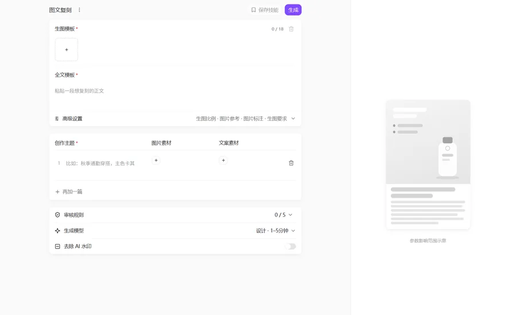Screen dimensions: 505x315
Task: Focus the 创作主题 input in row 1
Action: [100, 163]
